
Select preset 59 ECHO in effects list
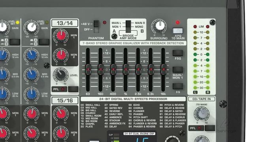[134, 105]
